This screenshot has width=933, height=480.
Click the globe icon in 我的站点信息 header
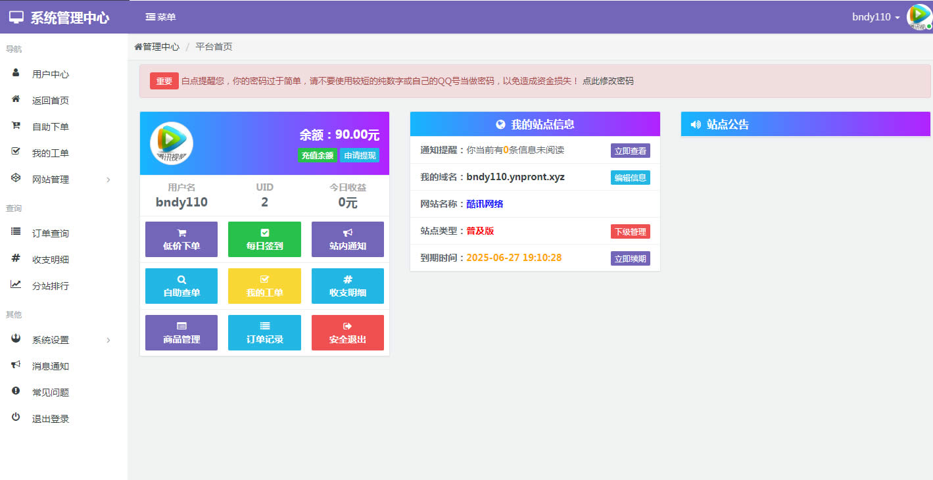tap(500, 124)
